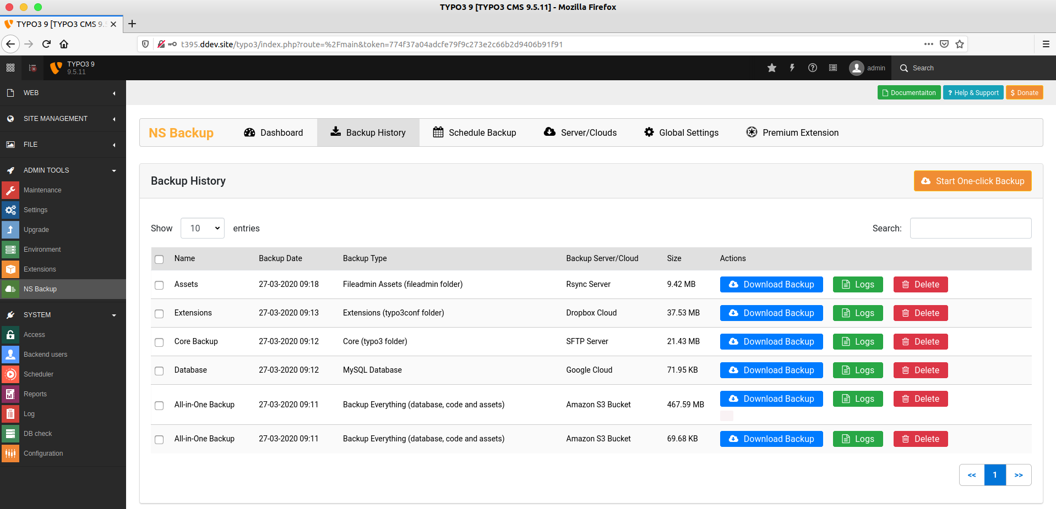Click the orange Donate button
Image resolution: width=1056 pixels, height=509 pixels.
1025,93
